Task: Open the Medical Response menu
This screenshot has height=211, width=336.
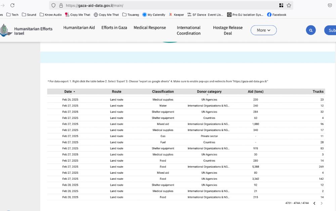Action: click(150, 28)
